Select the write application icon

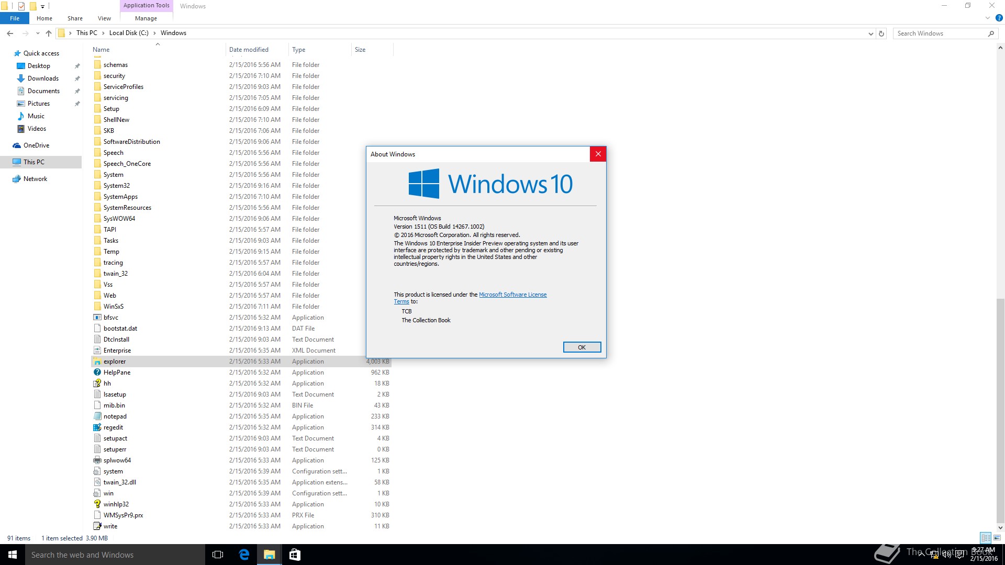pyautogui.click(x=97, y=526)
